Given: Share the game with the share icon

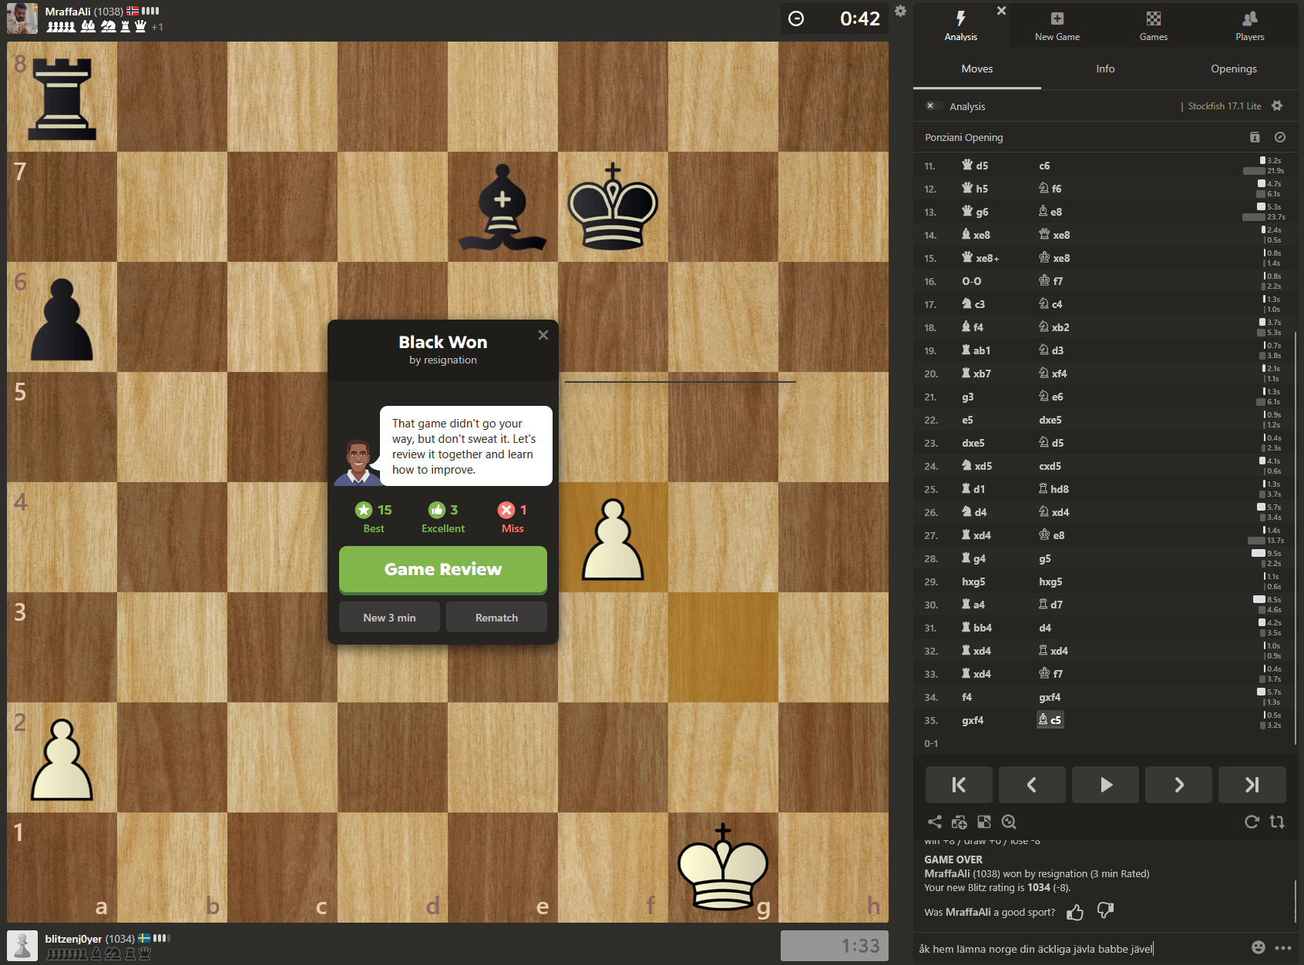Looking at the screenshot, I should coord(934,822).
